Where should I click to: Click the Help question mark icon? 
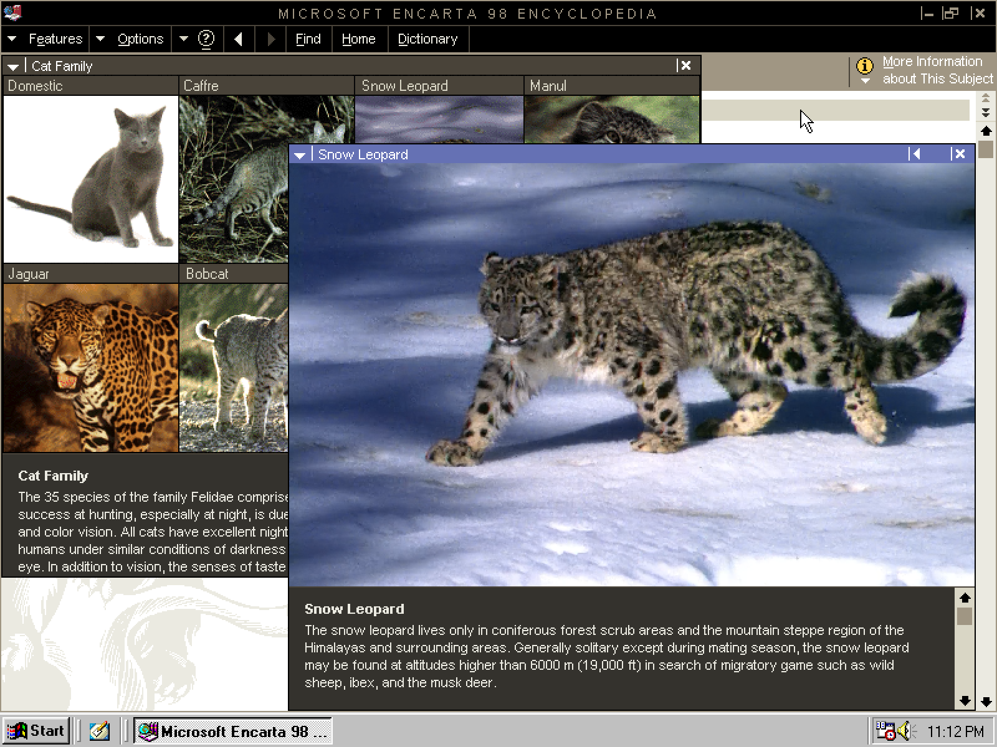(x=206, y=39)
